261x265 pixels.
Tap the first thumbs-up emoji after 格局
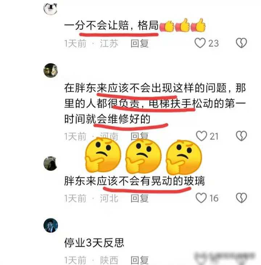click(x=167, y=26)
